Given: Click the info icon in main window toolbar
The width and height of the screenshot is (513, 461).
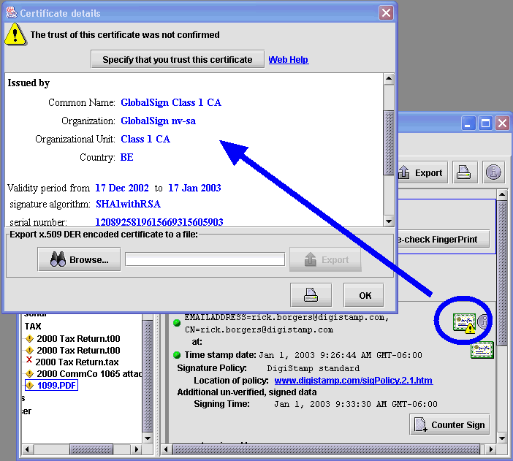Looking at the screenshot, I should click(493, 172).
